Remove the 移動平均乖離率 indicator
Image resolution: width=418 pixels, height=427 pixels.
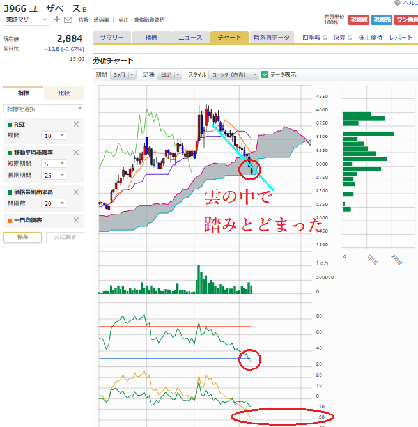pos(77,152)
